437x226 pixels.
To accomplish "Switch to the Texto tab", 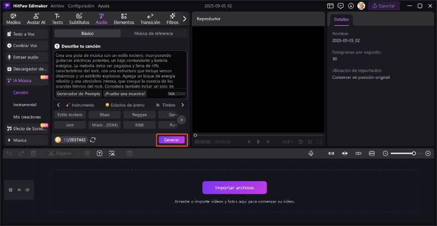I will (x=57, y=19).
